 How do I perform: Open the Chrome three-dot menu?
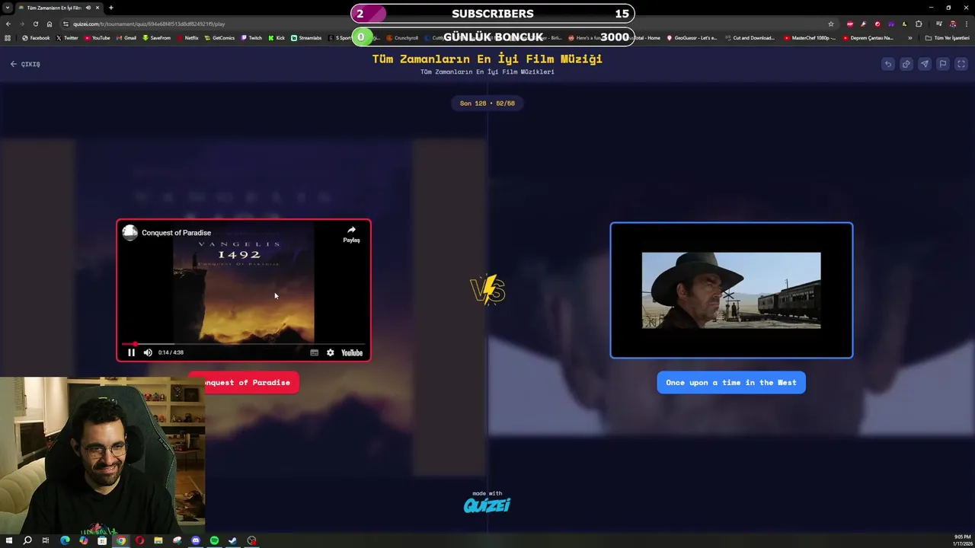coord(966,24)
